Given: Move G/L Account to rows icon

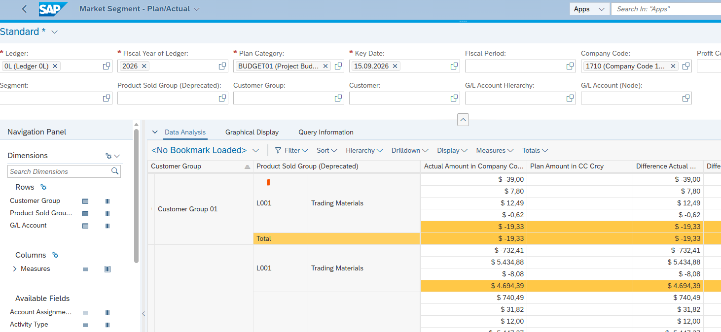Looking at the screenshot, I should pos(85,226).
